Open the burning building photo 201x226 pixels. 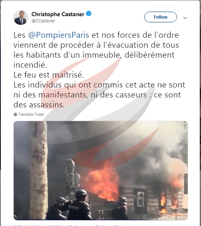101,170
